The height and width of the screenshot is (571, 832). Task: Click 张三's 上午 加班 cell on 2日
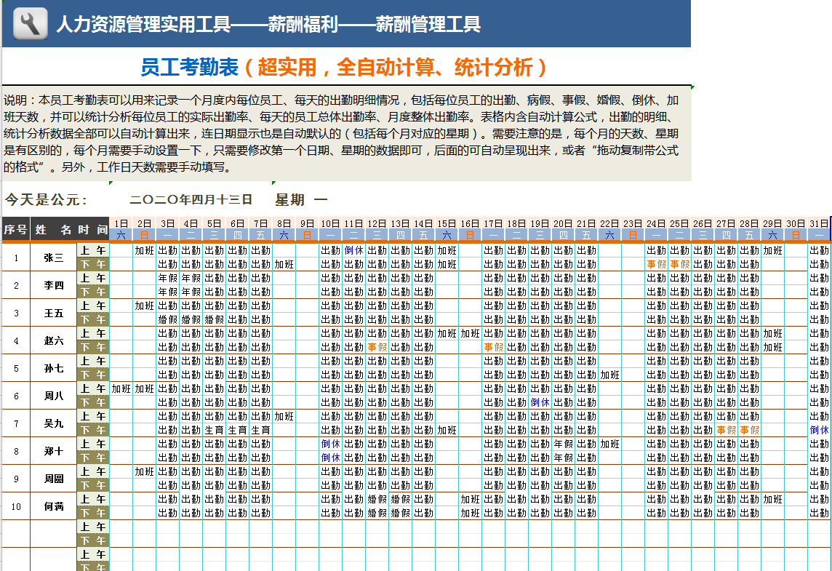click(144, 250)
